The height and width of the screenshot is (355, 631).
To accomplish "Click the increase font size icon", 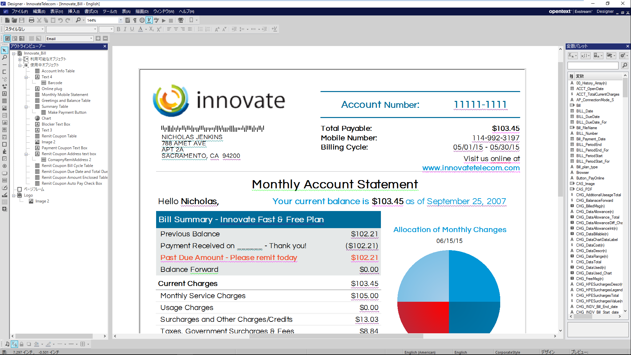I will pos(217,29).
